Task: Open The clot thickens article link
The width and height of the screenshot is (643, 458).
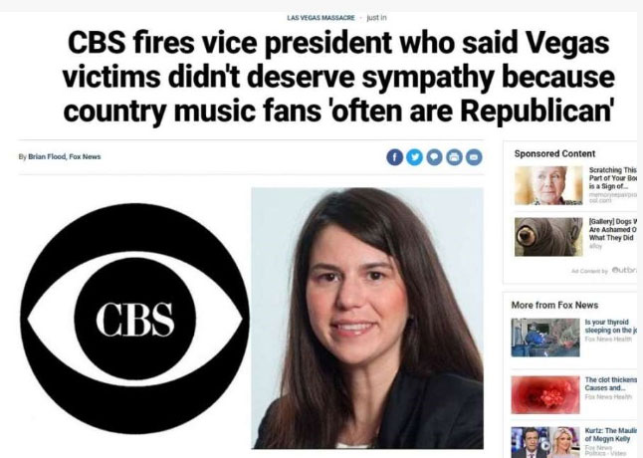Action: coord(611,383)
